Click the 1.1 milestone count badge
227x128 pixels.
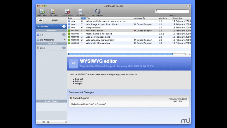64,34
